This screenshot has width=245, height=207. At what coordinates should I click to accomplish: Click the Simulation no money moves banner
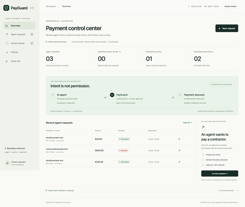[x=204, y=7]
